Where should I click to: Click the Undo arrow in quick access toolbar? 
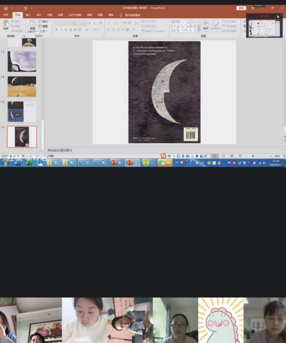12,8
